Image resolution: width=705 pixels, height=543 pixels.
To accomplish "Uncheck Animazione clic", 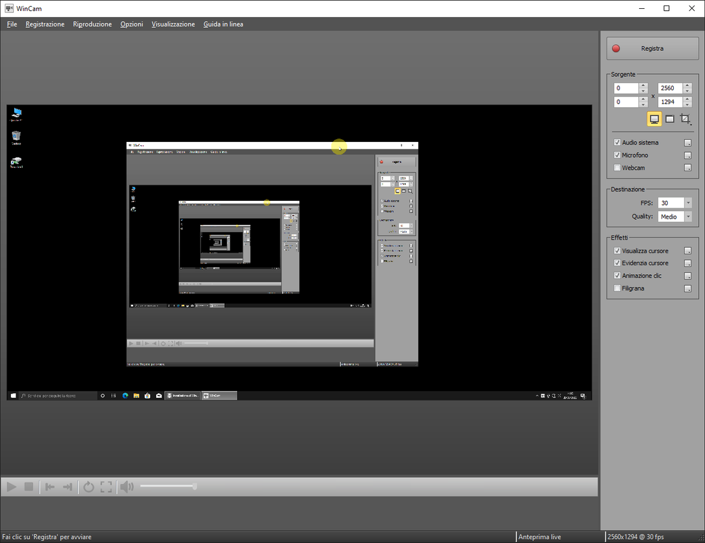I will (617, 276).
